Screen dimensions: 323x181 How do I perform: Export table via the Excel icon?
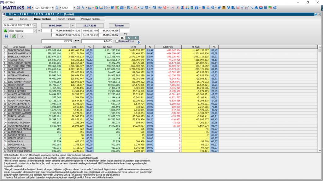pyautogui.click(x=14, y=36)
